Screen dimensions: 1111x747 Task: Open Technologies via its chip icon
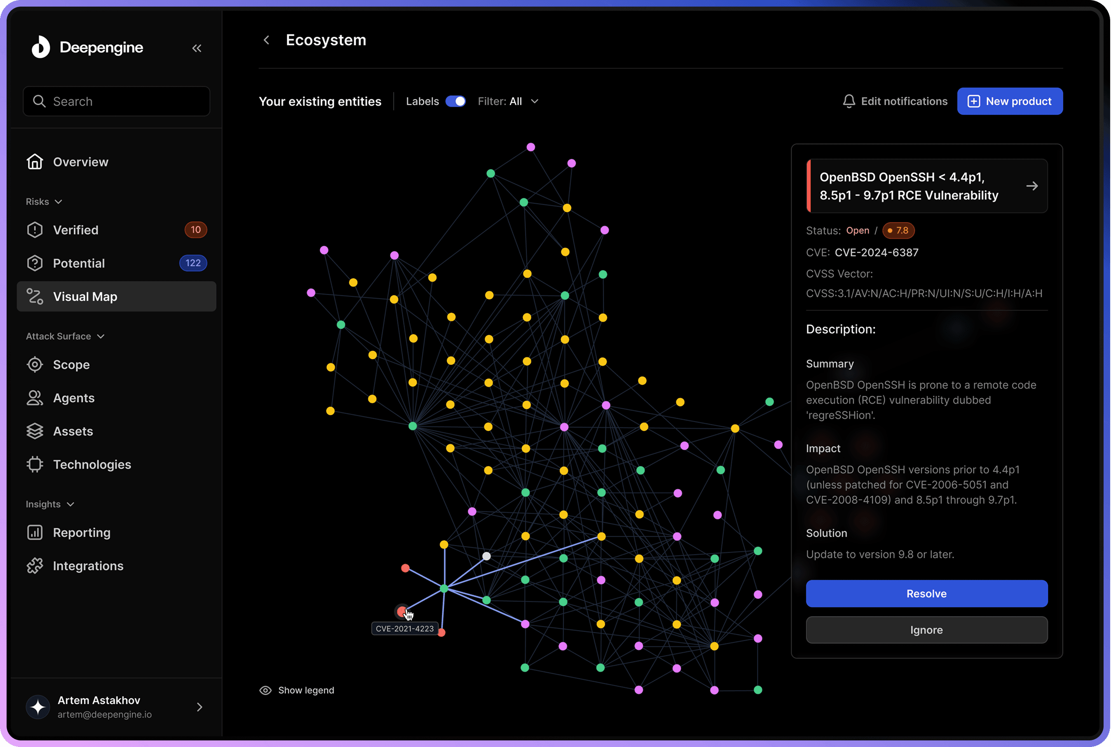point(35,465)
